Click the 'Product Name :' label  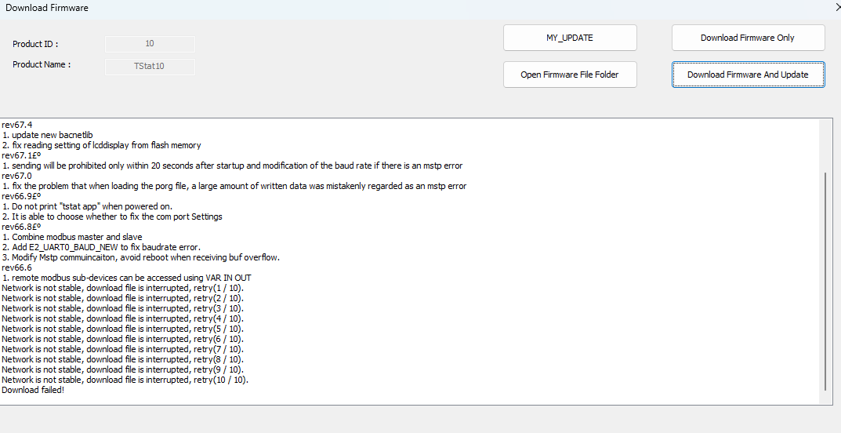42,64
